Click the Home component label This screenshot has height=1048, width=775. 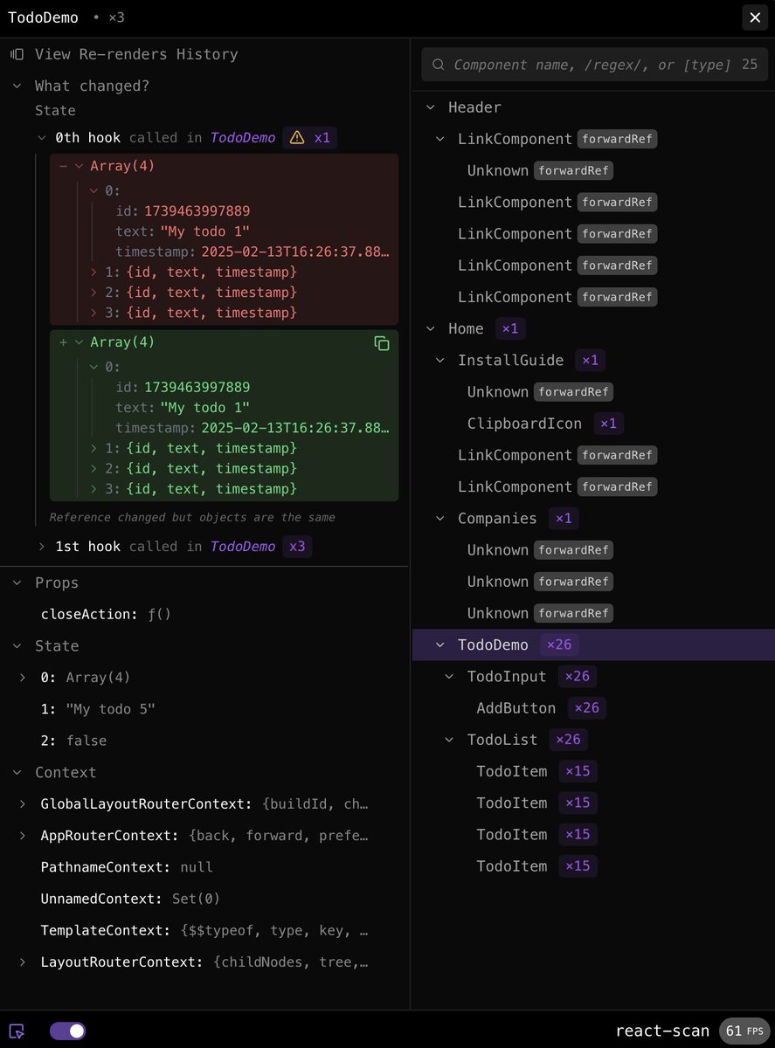click(466, 328)
